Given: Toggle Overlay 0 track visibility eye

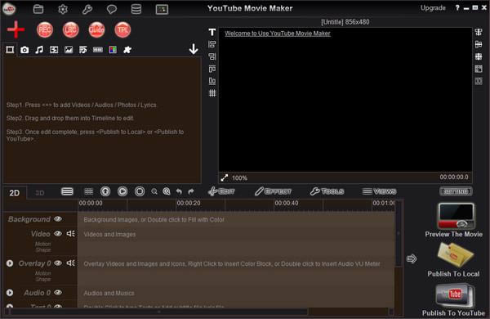Looking at the screenshot, I should 58,263.
